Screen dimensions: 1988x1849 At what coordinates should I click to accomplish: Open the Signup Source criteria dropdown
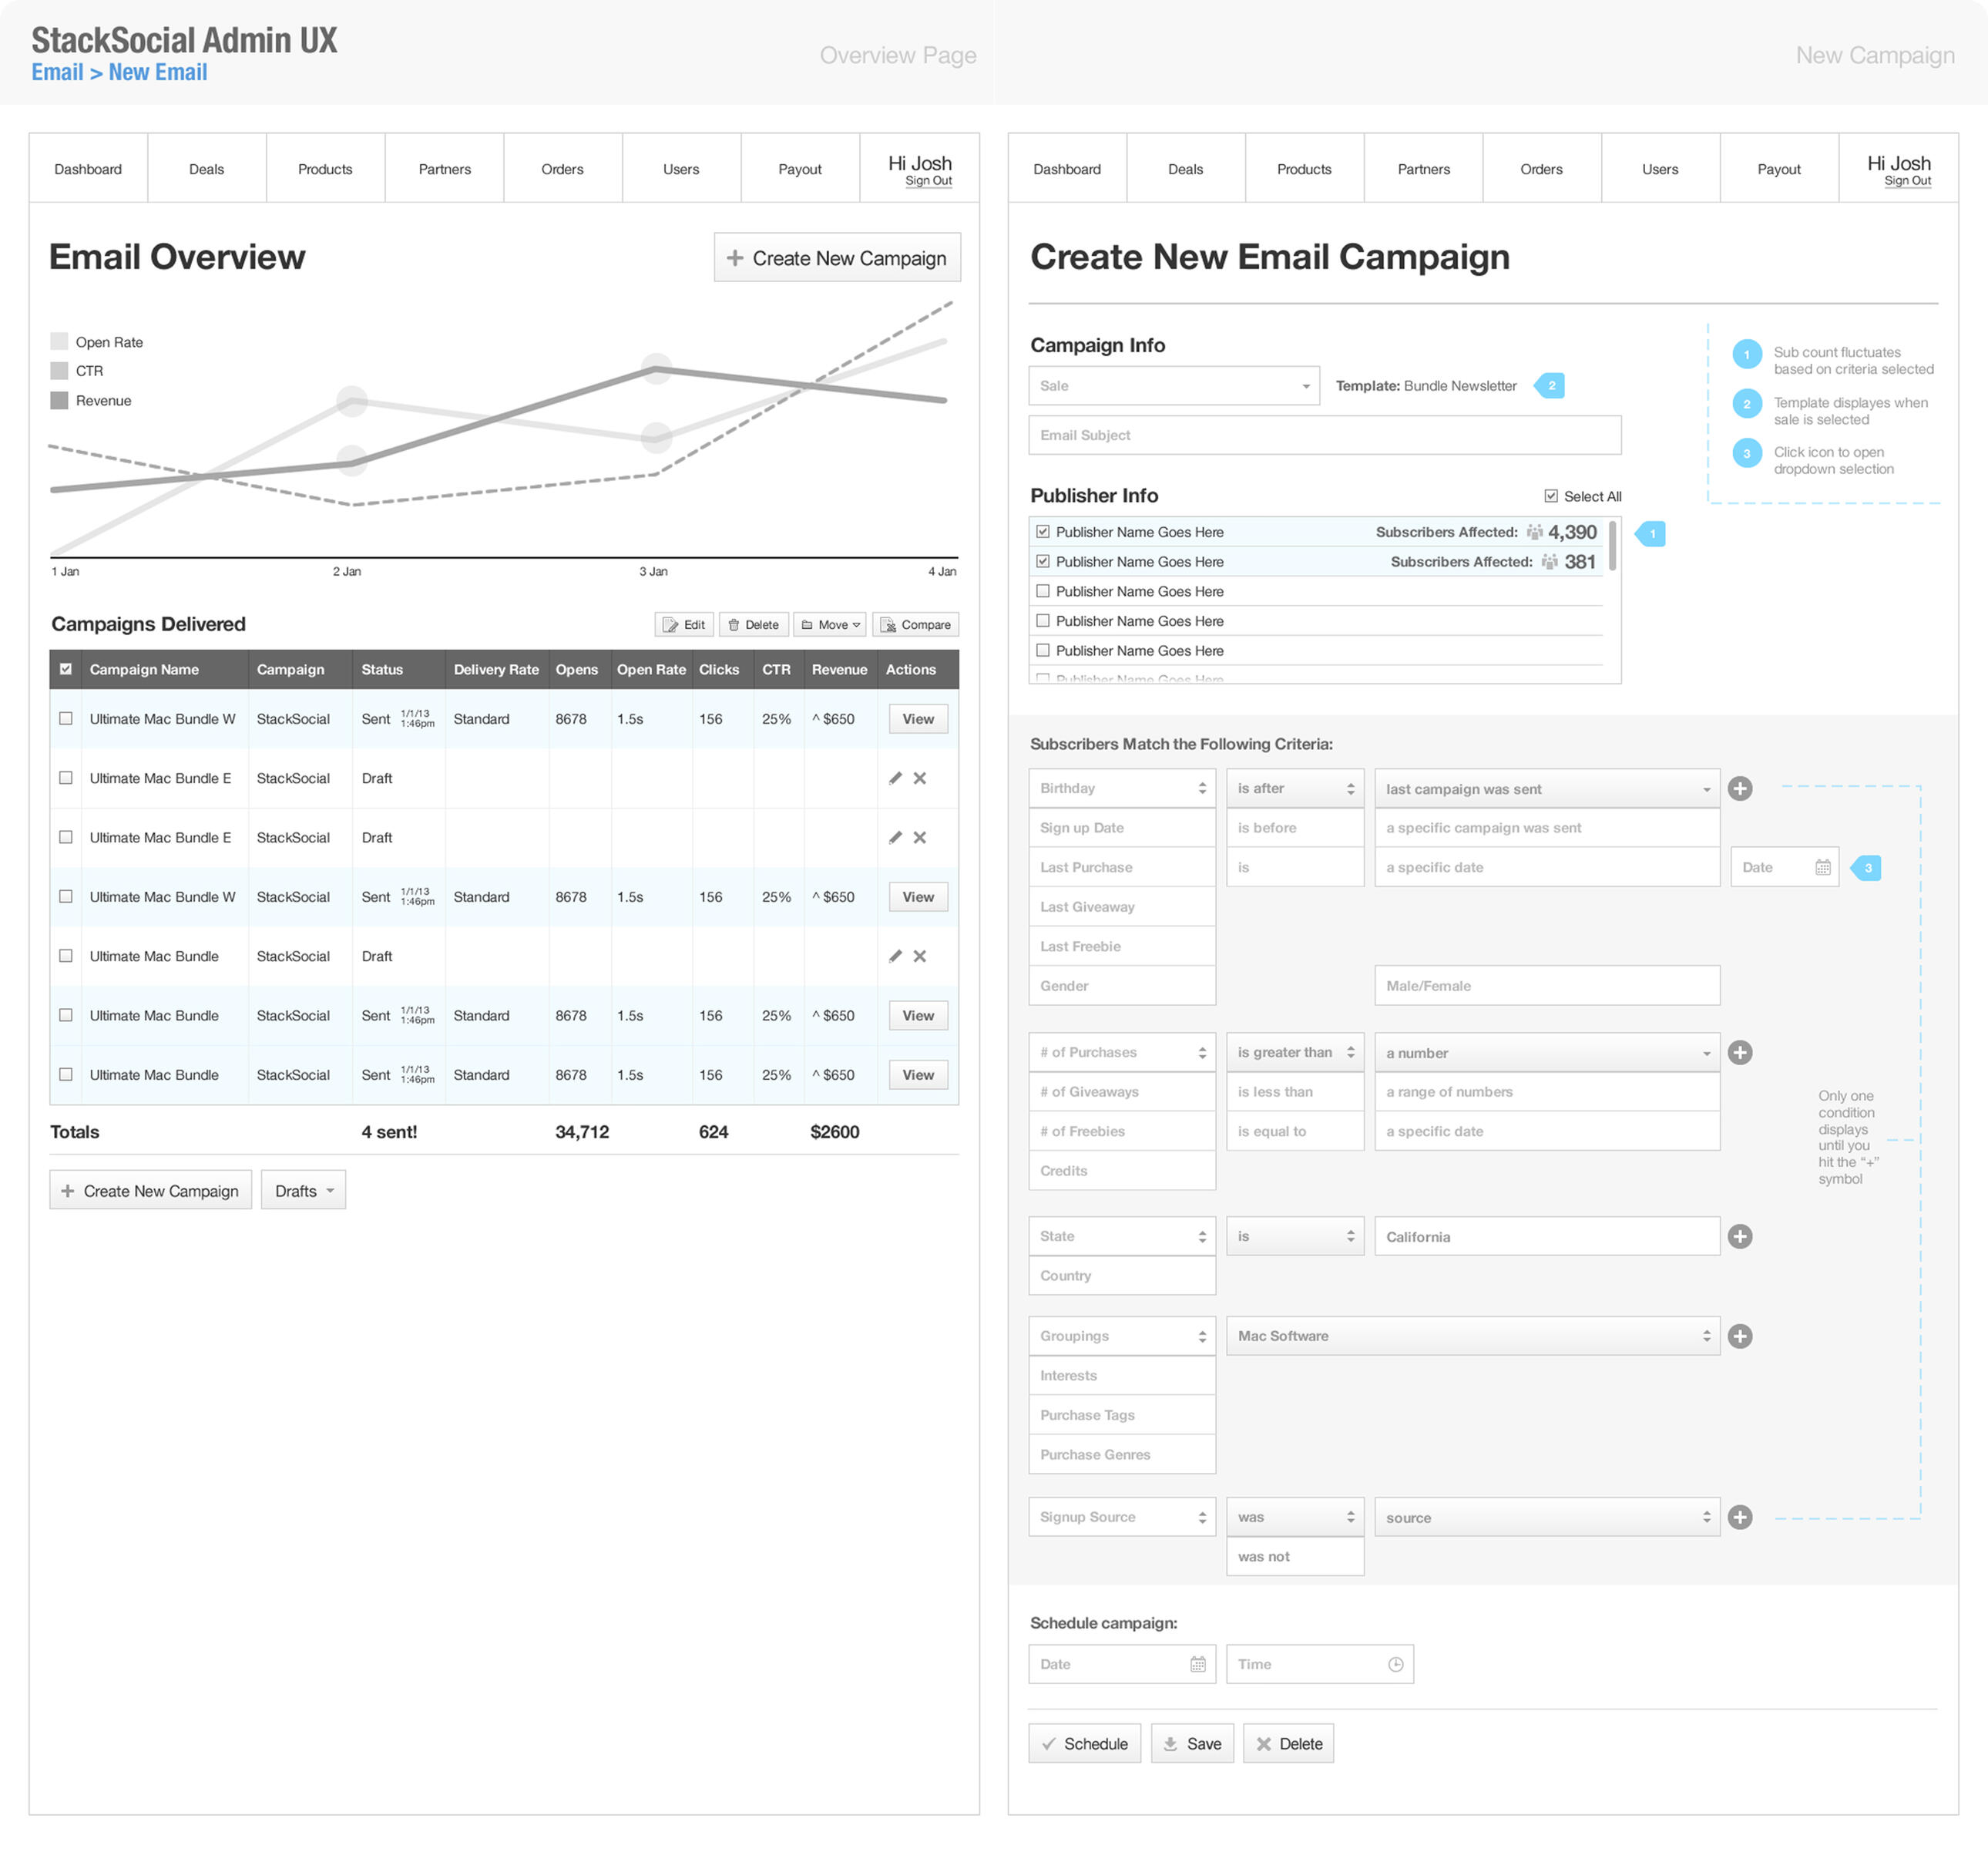[x=1122, y=1517]
